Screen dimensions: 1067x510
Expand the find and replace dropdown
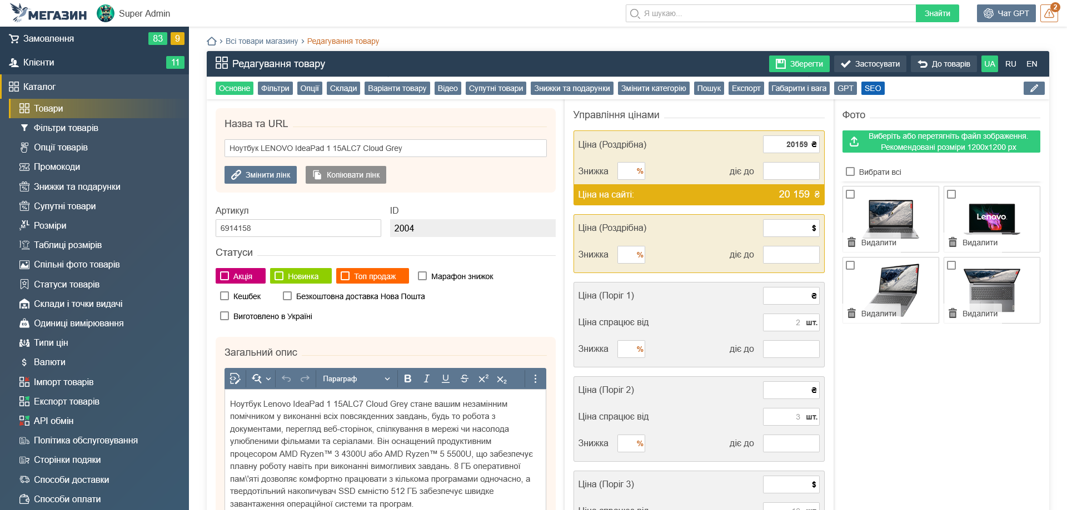click(x=268, y=378)
